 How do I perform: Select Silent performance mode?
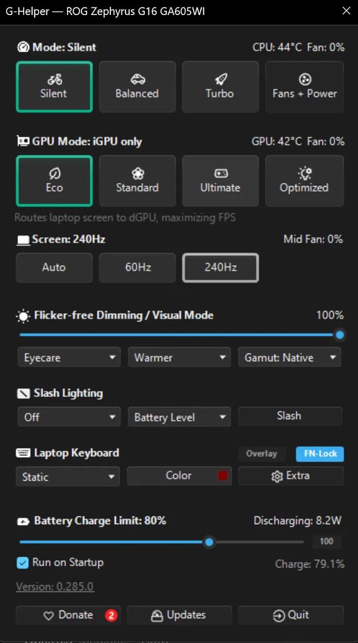54,87
